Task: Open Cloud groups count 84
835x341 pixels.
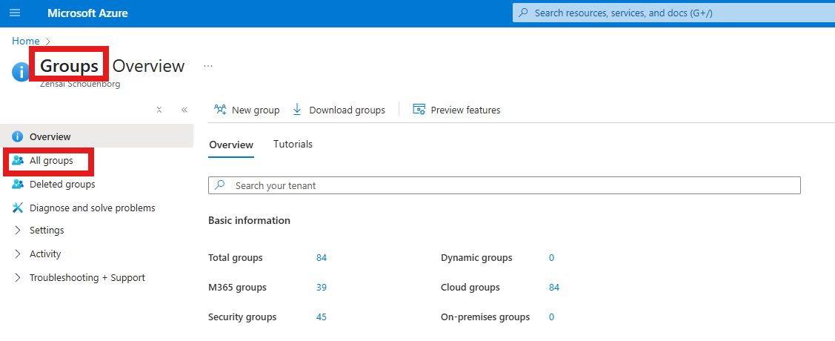Action: 554,288
